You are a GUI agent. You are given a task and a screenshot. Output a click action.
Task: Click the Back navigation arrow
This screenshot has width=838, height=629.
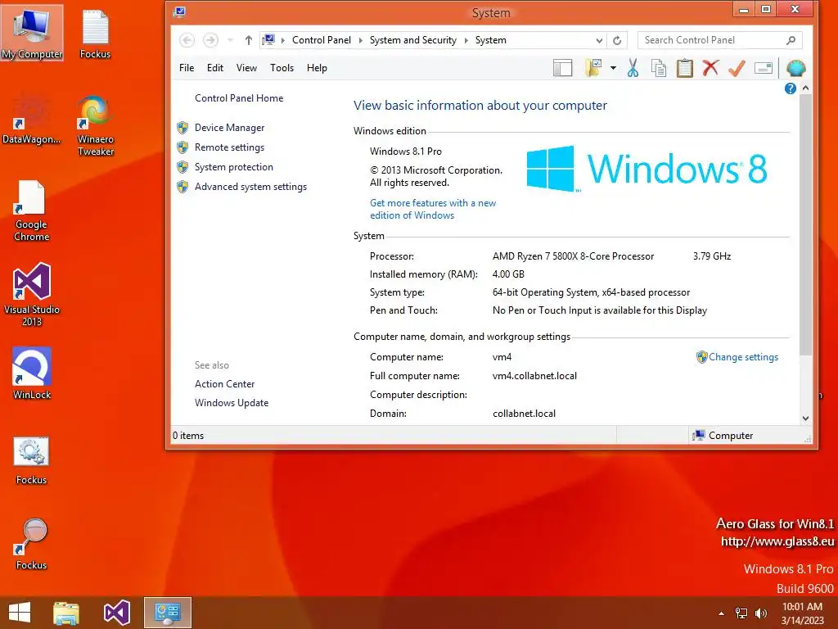pyautogui.click(x=187, y=40)
